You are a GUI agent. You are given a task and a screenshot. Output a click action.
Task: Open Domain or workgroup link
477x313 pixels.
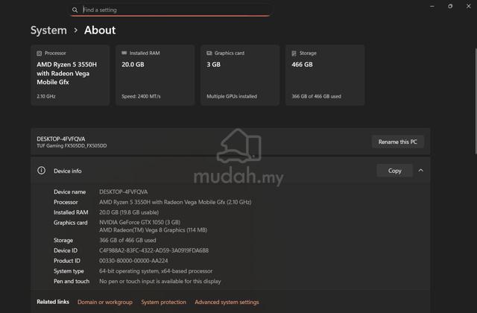click(x=105, y=302)
